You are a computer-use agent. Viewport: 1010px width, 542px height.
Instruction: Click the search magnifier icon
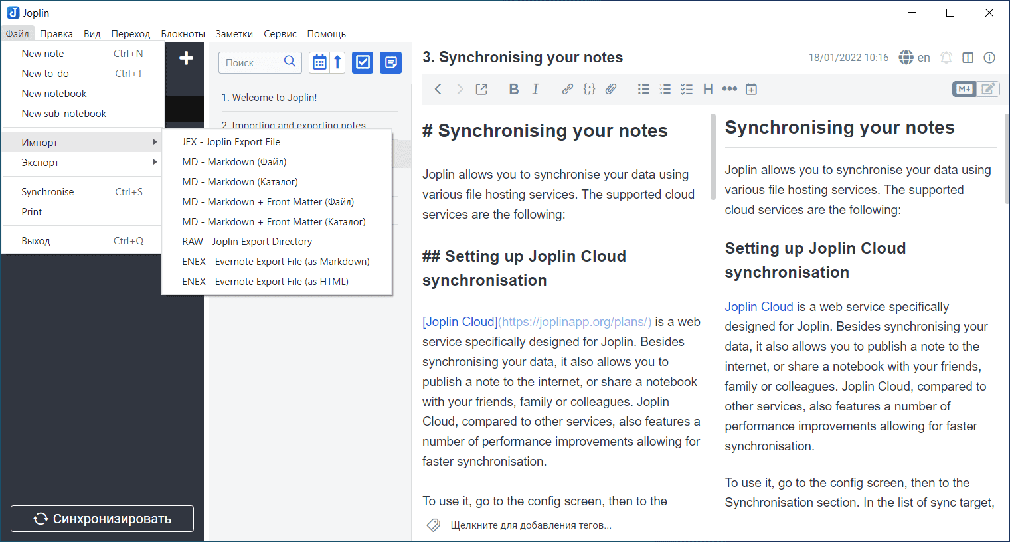point(290,62)
